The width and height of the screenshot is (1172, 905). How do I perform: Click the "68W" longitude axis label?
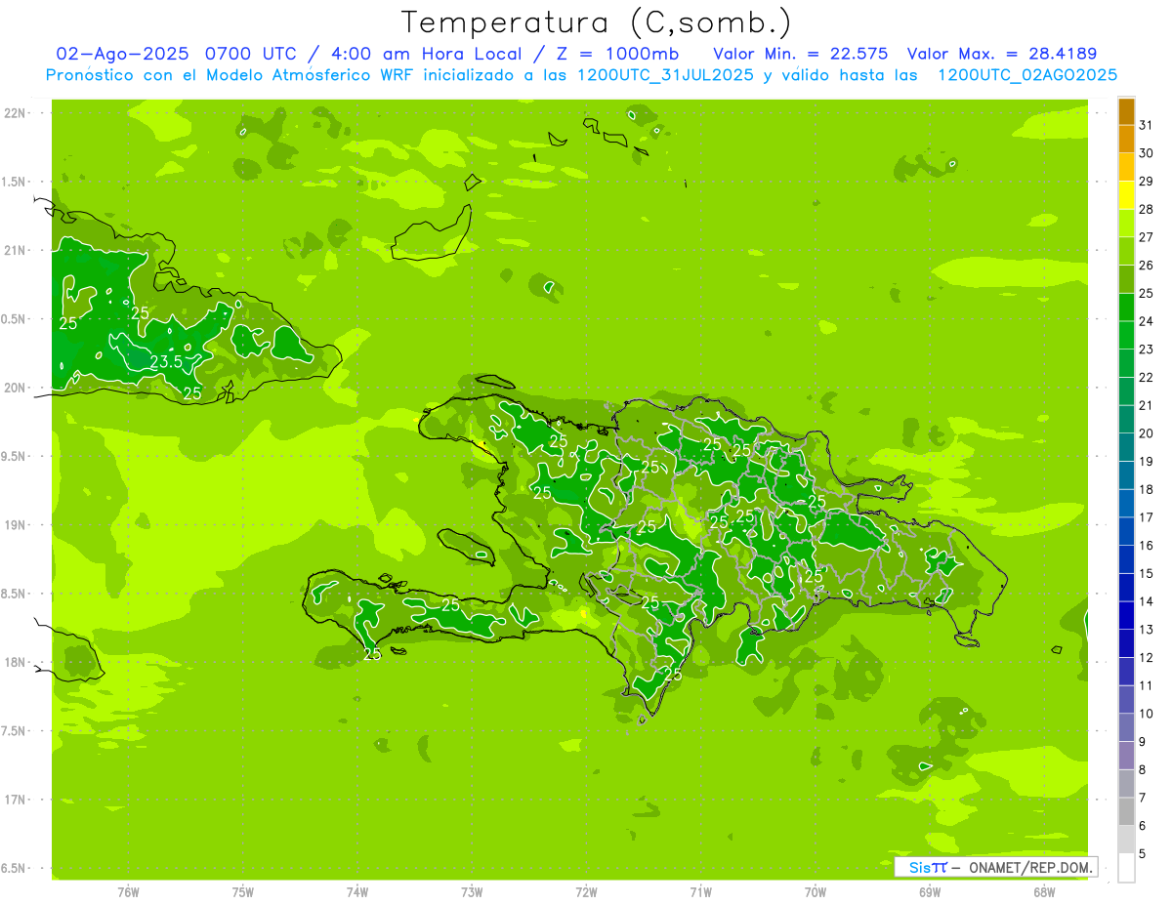[x=1044, y=891]
